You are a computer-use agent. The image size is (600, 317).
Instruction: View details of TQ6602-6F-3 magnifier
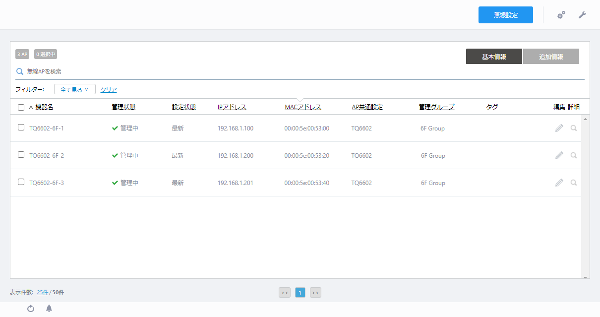tap(574, 183)
